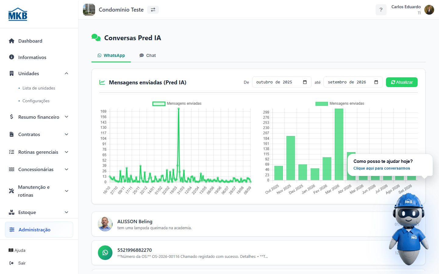
Task: Click 'Clique aqui para conversarmos' link
Action: 382,168
